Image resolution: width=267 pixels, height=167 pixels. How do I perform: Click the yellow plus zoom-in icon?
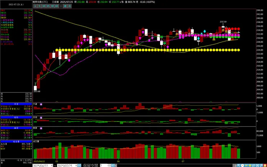click(x=250, y=166)
